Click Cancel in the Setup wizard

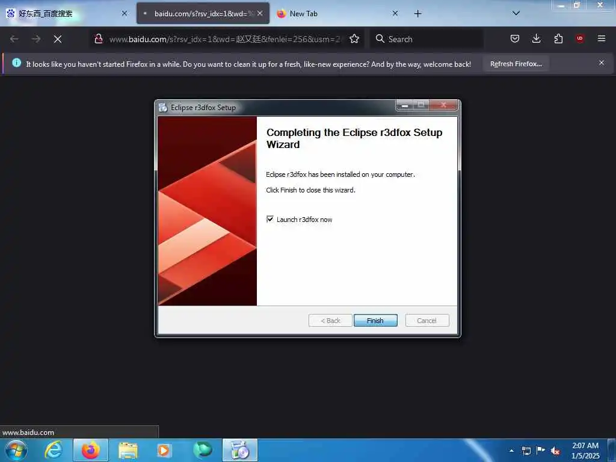click(x=427, y=321)
